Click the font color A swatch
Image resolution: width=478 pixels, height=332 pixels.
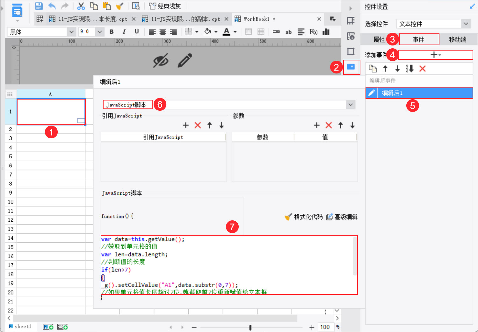[x=227, y=31]
